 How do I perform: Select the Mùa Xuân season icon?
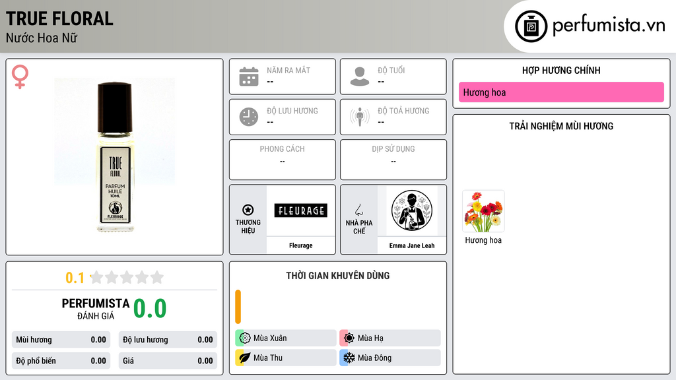(245, 338)
